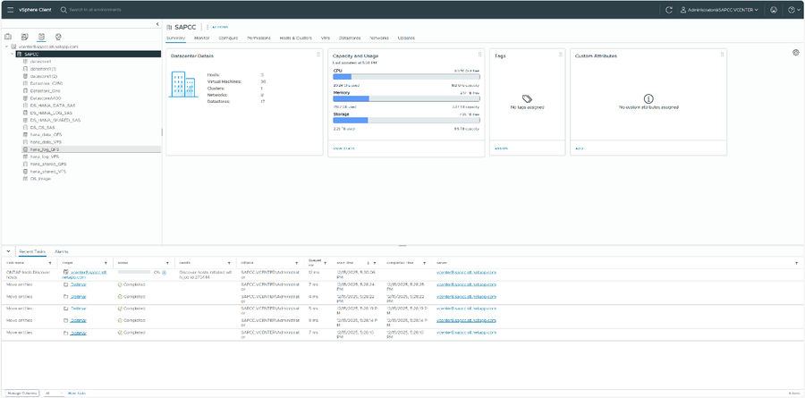Click the Memory usage bar
Viewport: 805px width, 398px height.
point(407,98)
